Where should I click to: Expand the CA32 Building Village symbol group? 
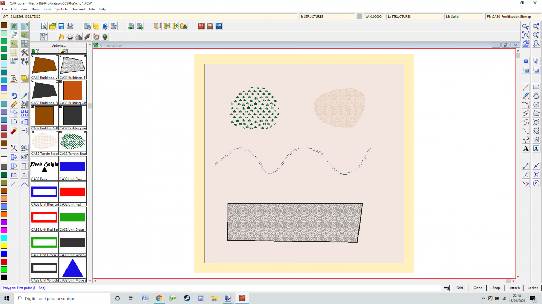pos(33,107)
